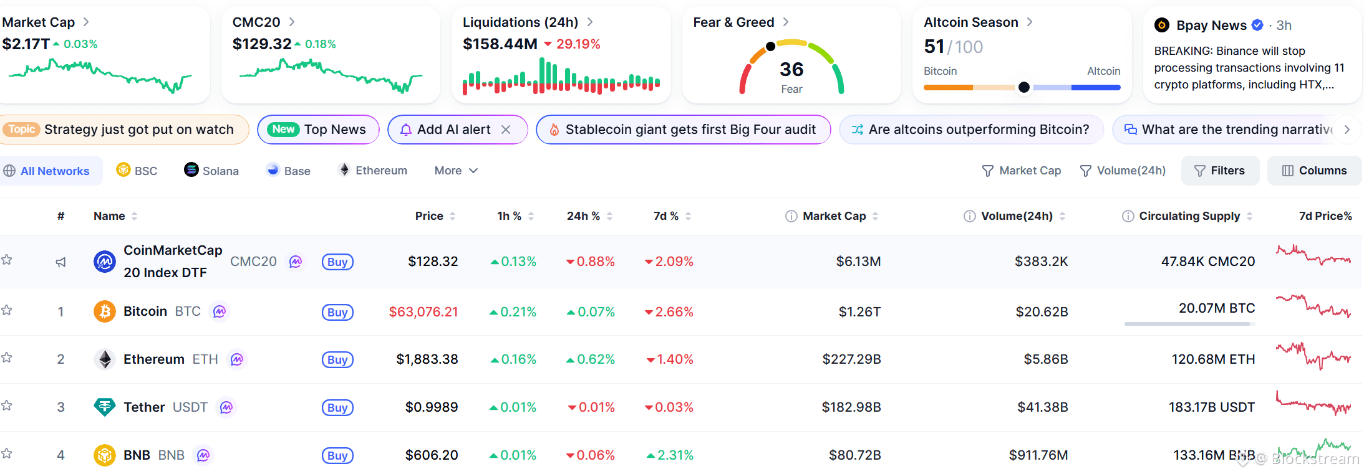Click the megaphone icon in CMC20 row
This screenshot has width=1364, height=474.
pyautogui.click(x=60, y=262)
